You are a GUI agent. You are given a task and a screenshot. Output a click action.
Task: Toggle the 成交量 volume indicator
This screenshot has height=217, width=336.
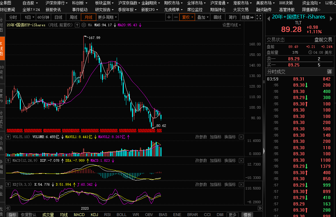coord(48,215)
